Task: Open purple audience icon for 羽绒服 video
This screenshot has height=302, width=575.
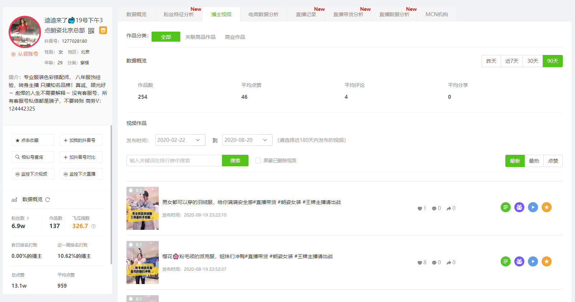Action: coord(519,207)
